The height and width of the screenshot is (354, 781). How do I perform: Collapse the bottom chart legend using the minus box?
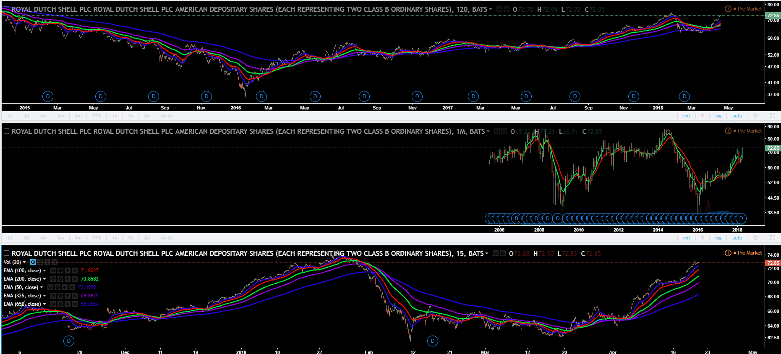tap(6, 253)
